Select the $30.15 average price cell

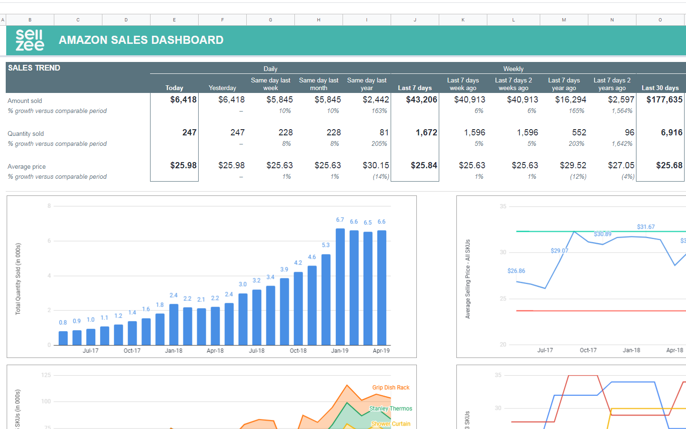coord(376,165)
